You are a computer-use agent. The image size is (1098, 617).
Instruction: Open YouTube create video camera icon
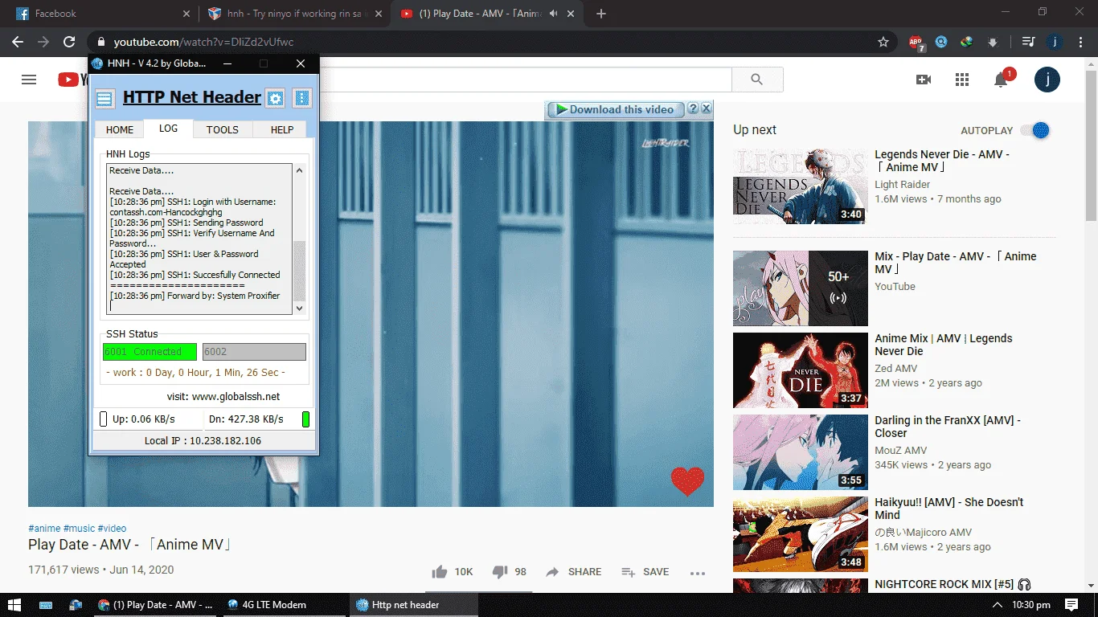click(924, 80)
